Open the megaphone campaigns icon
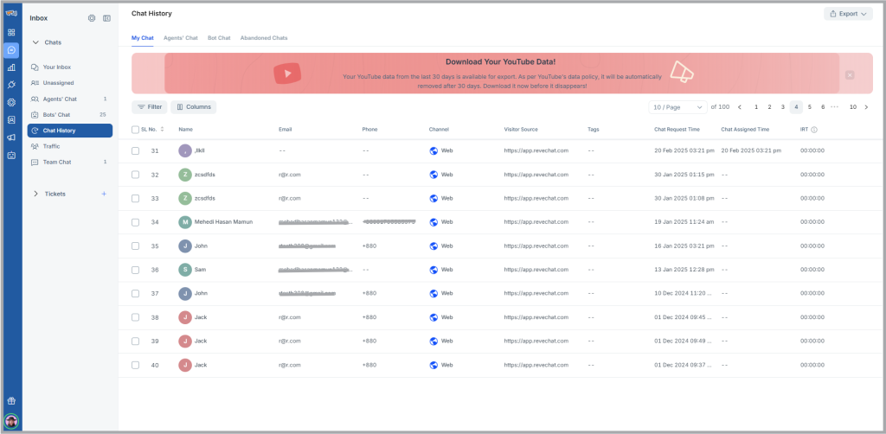The width and height of the screenshot is (886, 434). (x=11, y=137)
